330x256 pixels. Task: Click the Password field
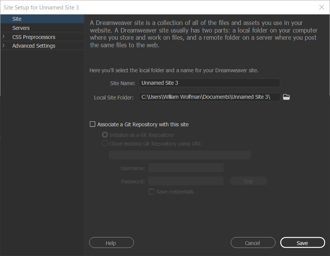point(186,181)
